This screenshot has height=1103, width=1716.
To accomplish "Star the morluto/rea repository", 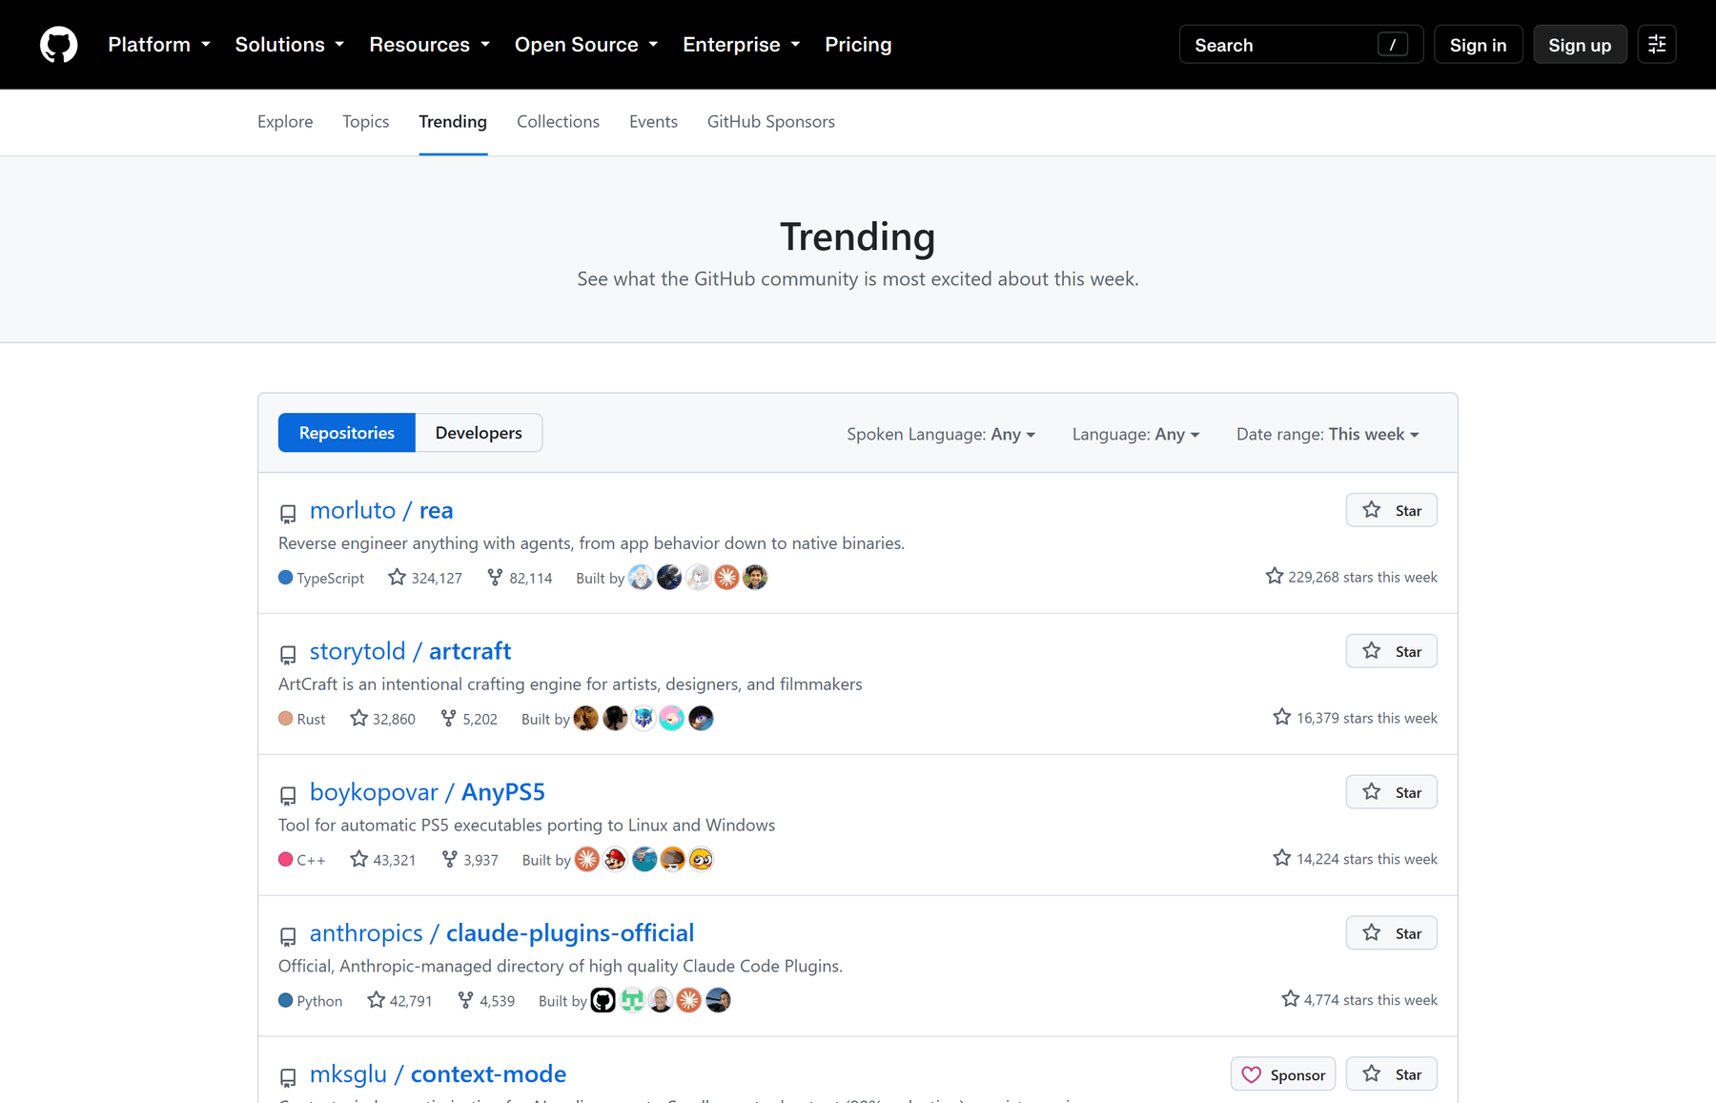I will point(1391,510).
